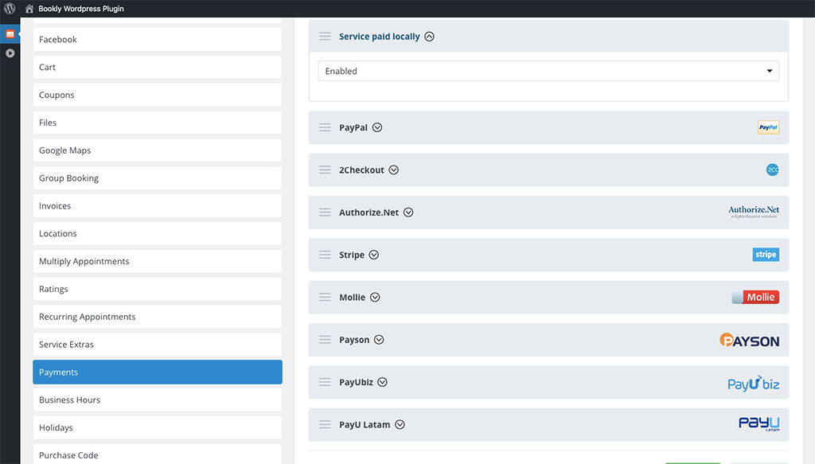Open the Cart settings tab
Screen dimensions: 815x464
(x=158, y=67)
